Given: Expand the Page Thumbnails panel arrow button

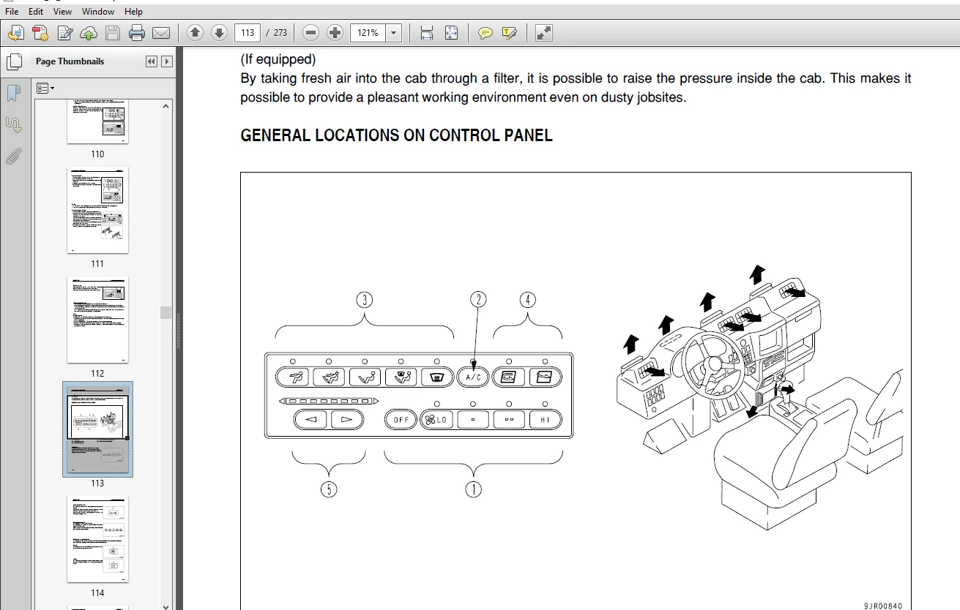Looking at the screenshot, I should [x=167, y=61].
